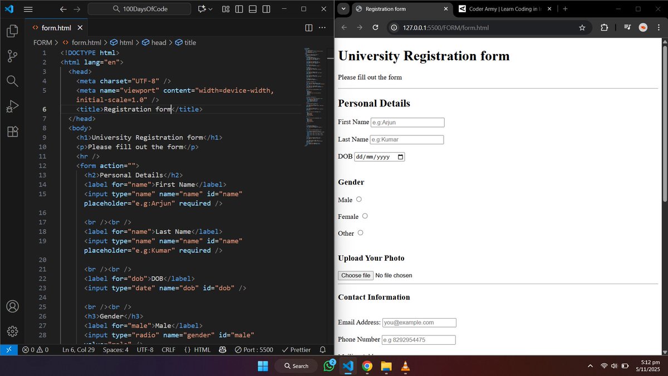This screenshot has width=668, height=376.
Task: Open the 100DaysOfCode command center search
Action: point(140,9)
